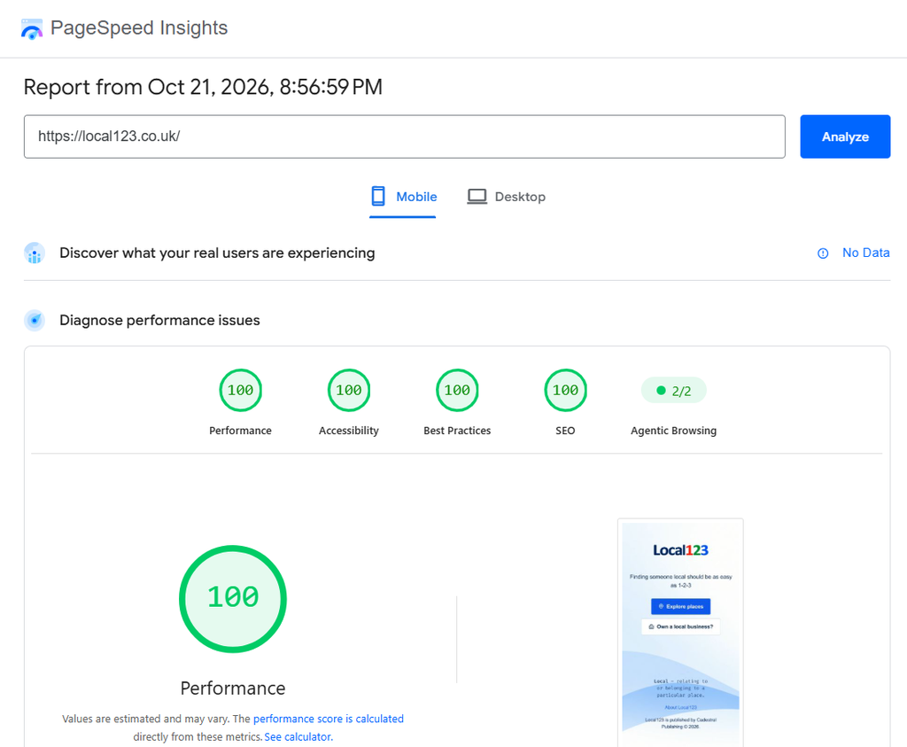907x747 pixels.
Task: Click the Agentic Browsing label
Action: coord(674,431)
